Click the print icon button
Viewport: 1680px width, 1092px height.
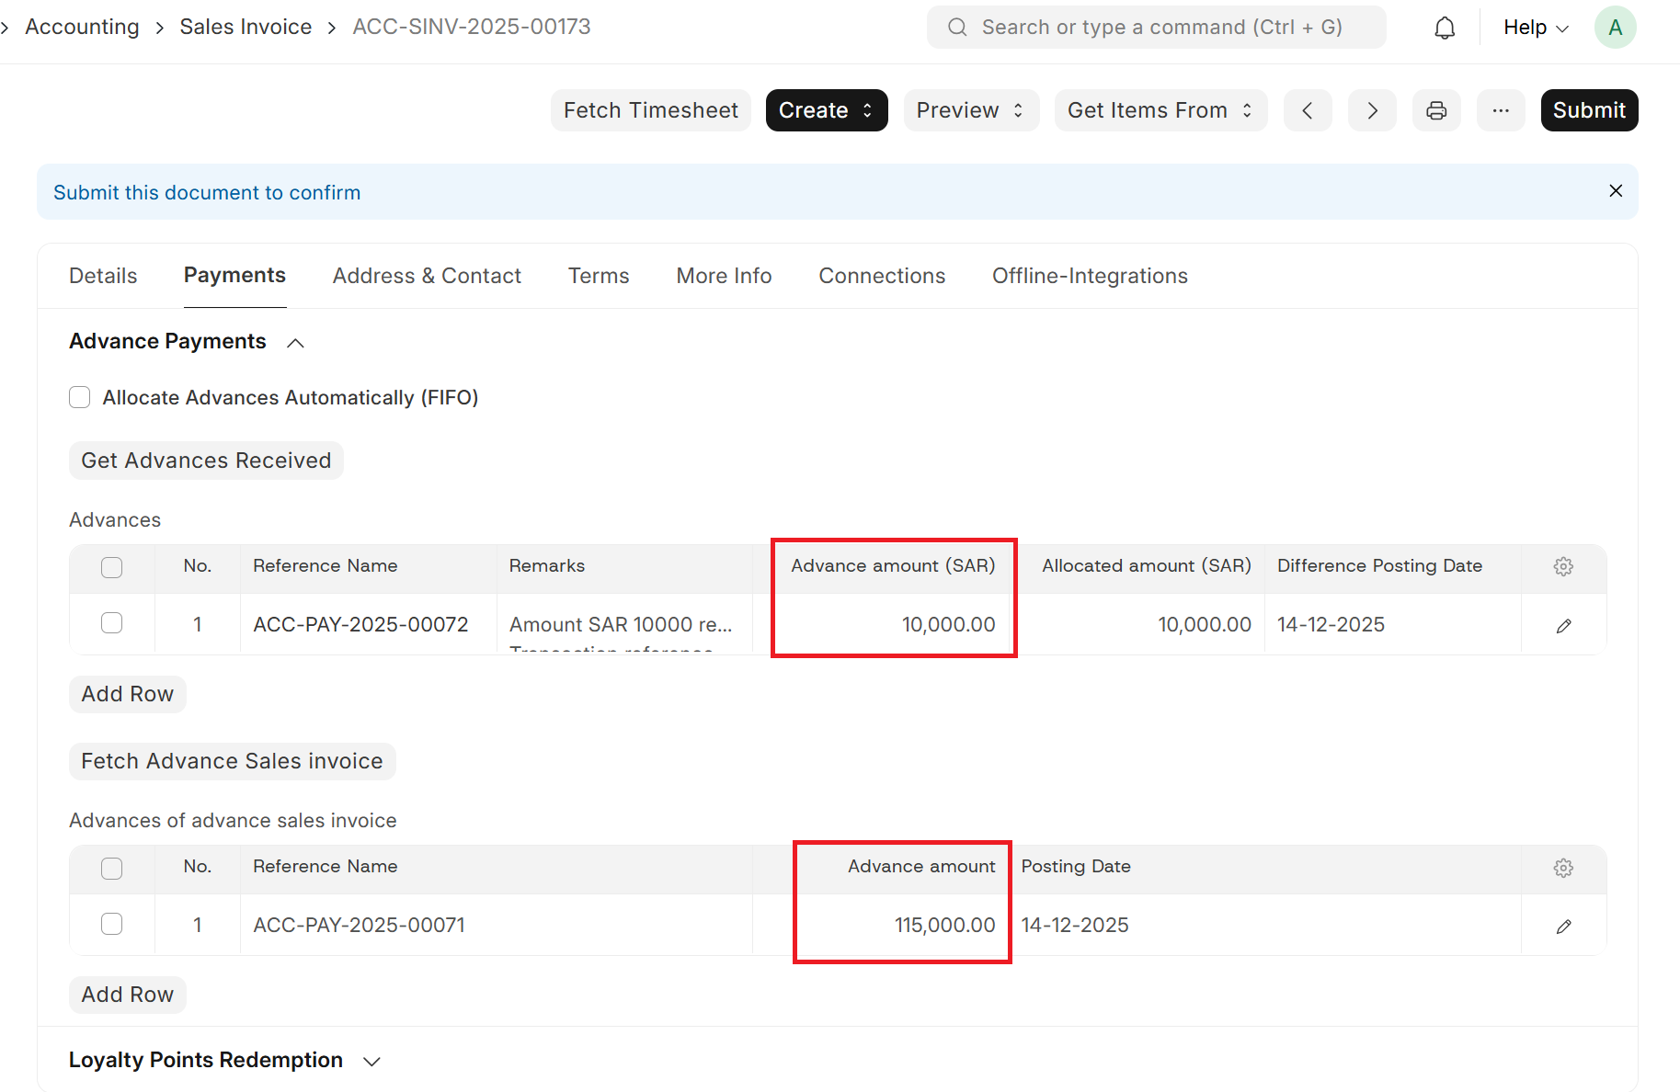click(1436, 110)
